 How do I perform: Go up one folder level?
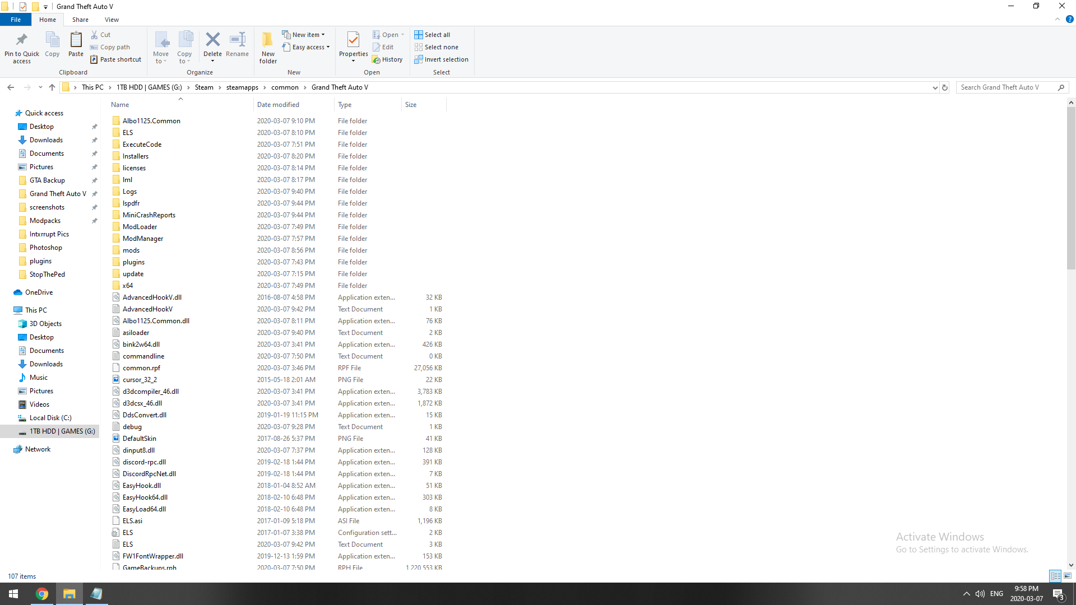click(52, 87)
